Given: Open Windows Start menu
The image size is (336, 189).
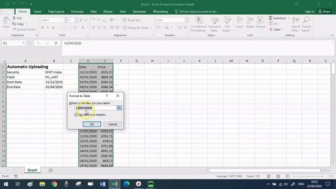Looking at the screenshot, I should pos(6,184).
